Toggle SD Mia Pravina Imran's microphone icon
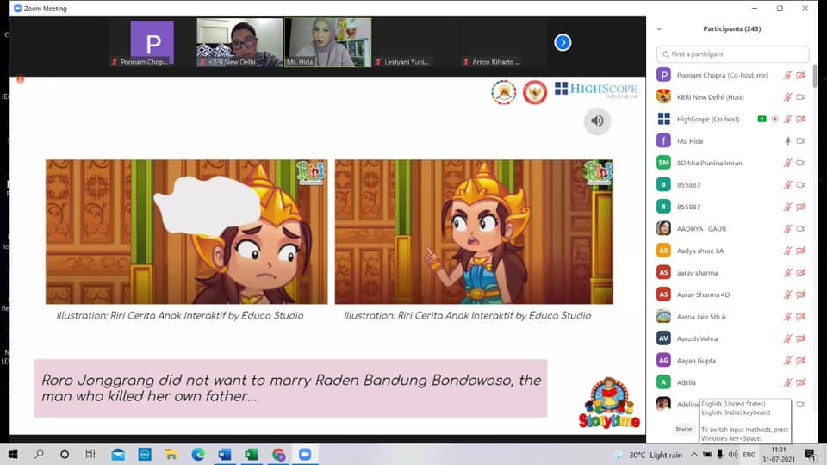 click(787, 163)
